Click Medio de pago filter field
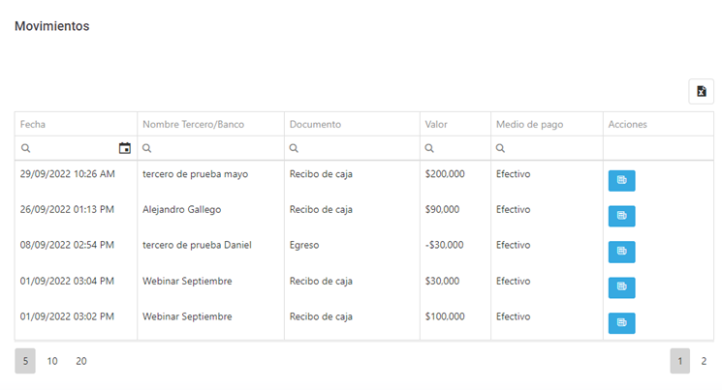The height and width of the screenshot is (390, 722). [547, 148]
